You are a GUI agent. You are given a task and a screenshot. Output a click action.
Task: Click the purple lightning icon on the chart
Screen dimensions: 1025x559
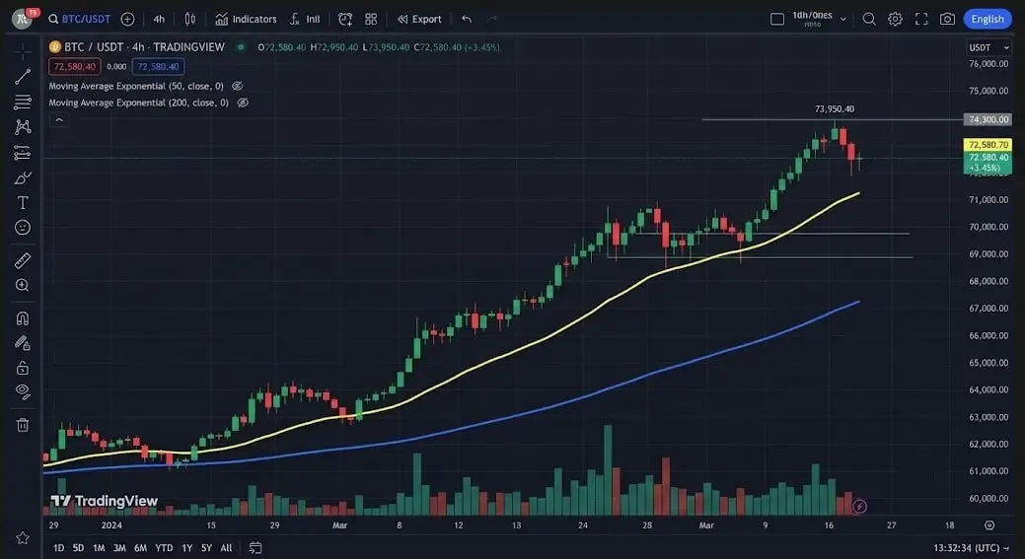(859, 506)
